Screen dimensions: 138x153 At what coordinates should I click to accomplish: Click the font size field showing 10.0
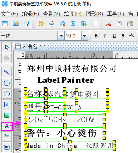click(73, 36)
